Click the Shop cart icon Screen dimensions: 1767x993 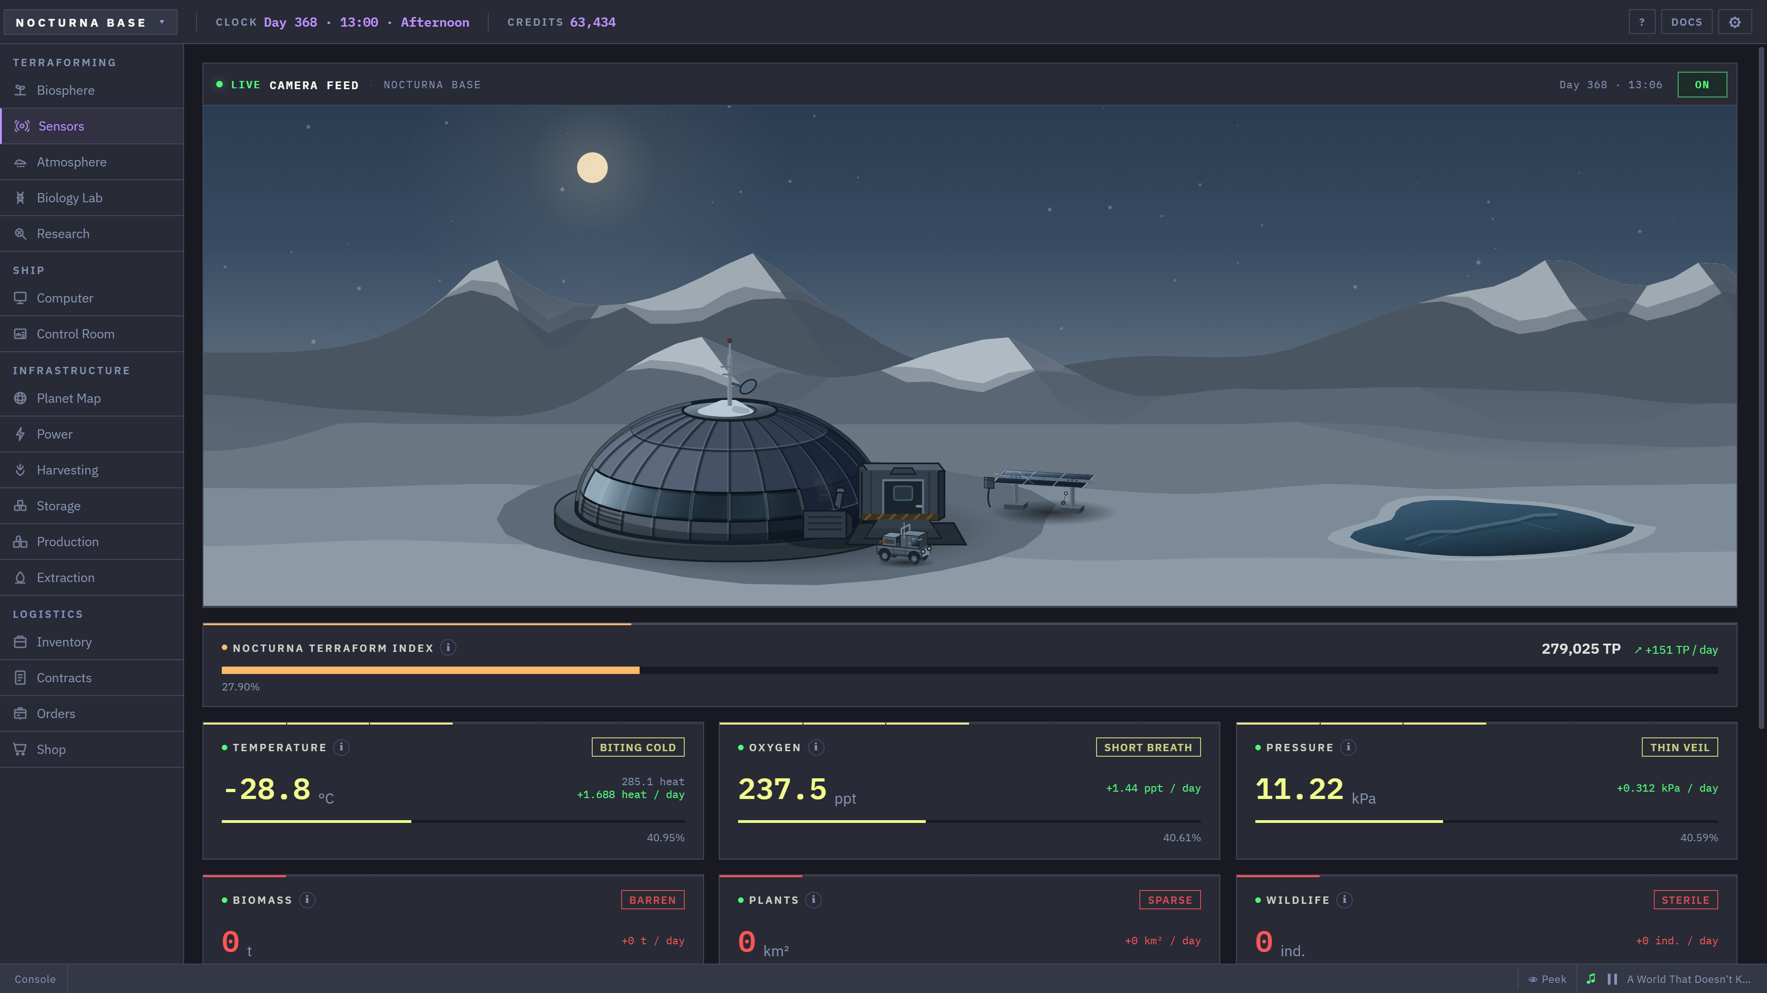pos(21,750)
